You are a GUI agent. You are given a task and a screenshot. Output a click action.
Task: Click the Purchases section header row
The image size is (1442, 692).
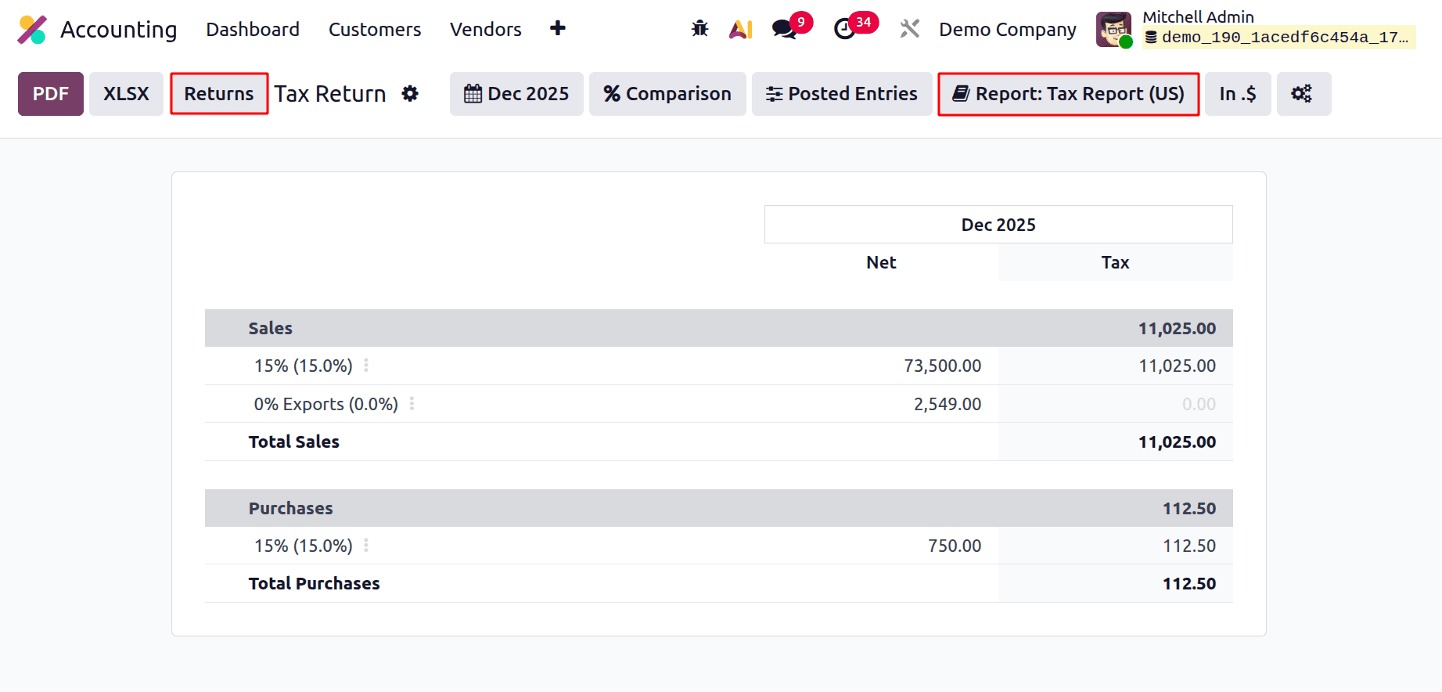point(718,508)
